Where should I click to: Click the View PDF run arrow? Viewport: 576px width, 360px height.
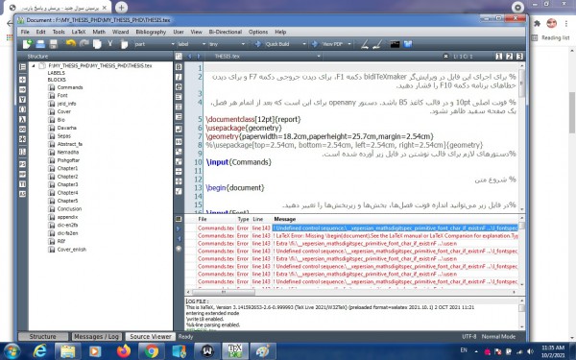click(315, 44)
